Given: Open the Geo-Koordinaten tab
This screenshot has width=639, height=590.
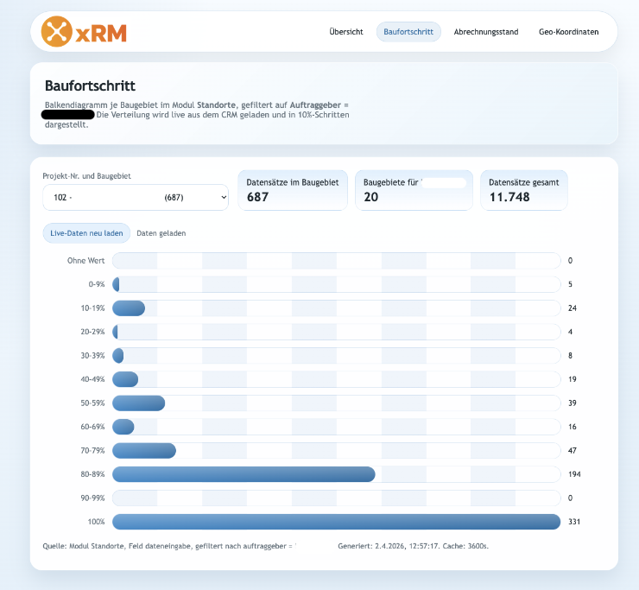Looking at the screenshot, I should (568, 32).
